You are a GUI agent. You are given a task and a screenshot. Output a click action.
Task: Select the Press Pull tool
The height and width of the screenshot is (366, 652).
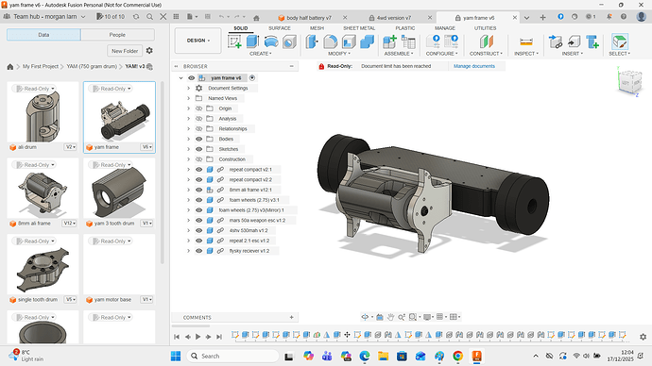312,42
